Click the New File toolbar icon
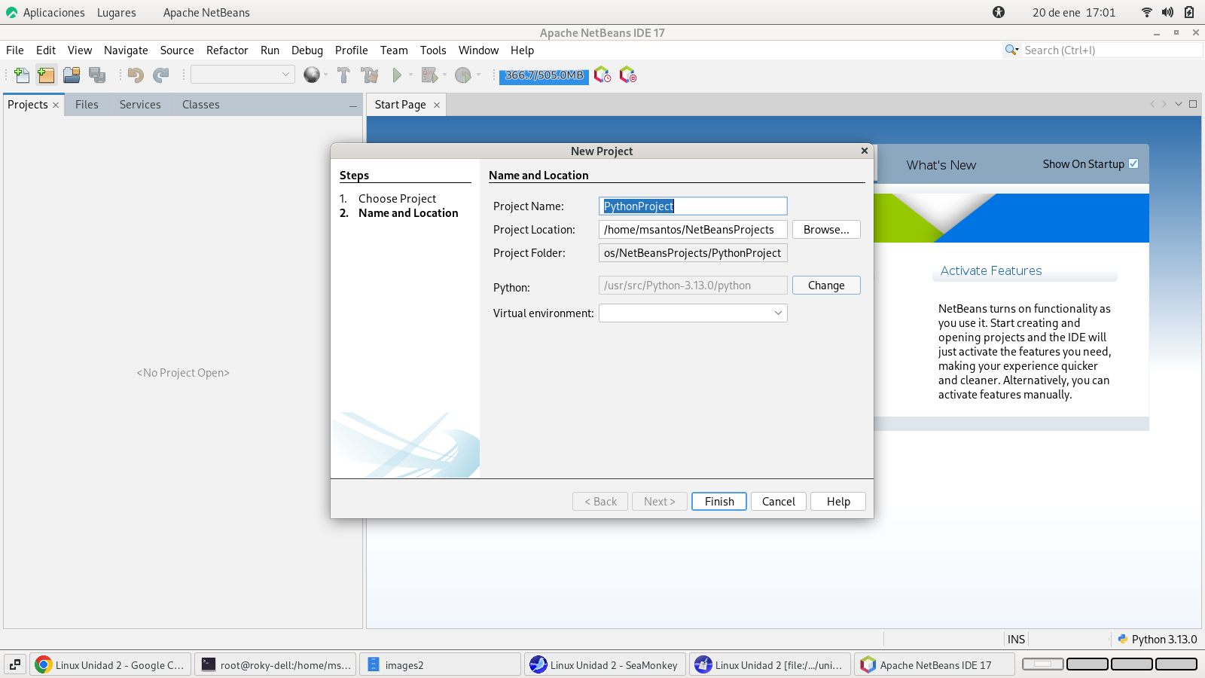The height and width of the screenshot is (678, 1205). click(x=22, y=75)
